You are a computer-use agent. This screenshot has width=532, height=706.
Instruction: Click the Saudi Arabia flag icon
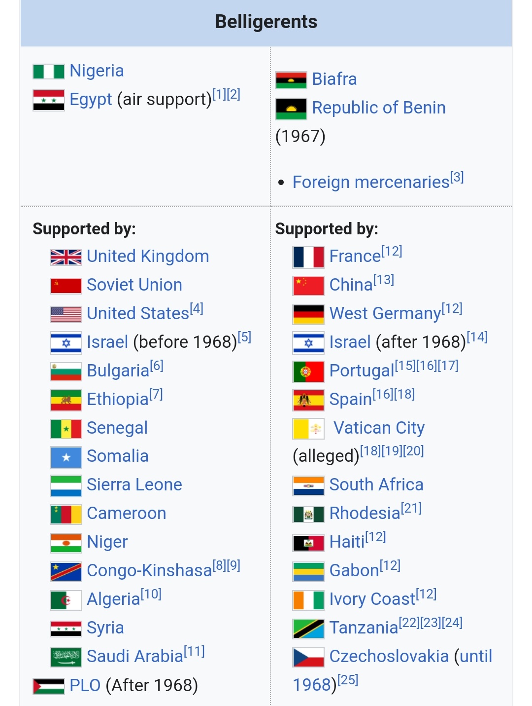66,657
